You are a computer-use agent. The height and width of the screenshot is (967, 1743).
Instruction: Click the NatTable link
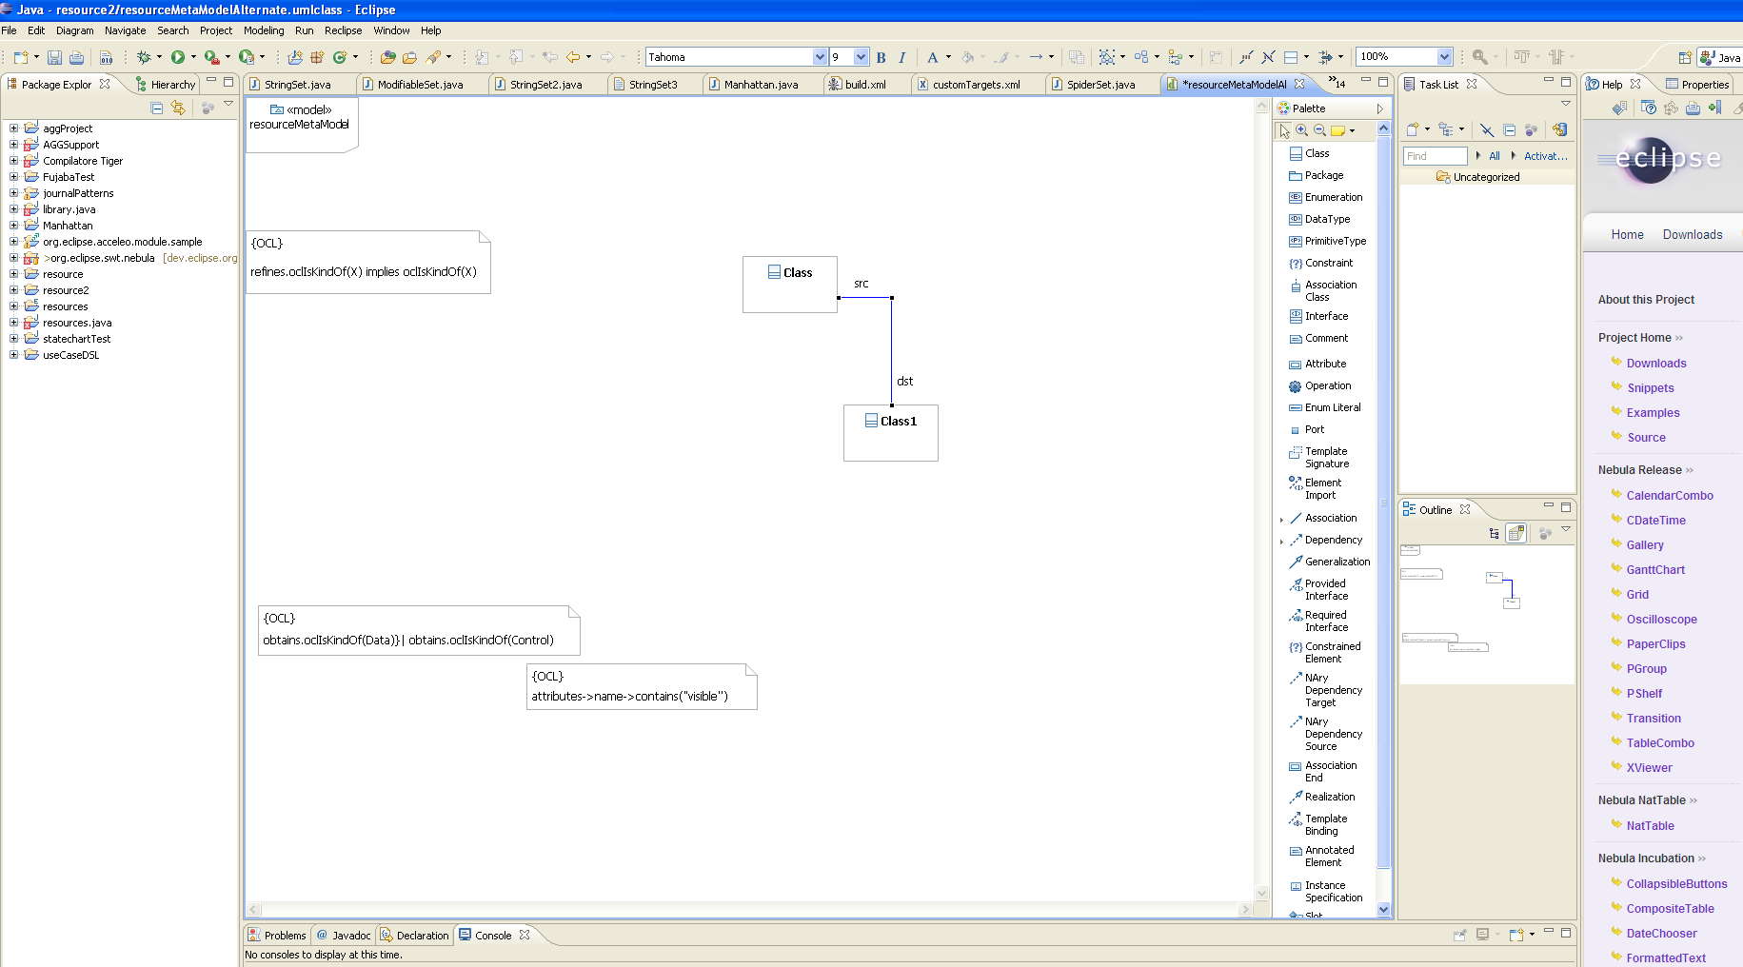coord(1650,826)
